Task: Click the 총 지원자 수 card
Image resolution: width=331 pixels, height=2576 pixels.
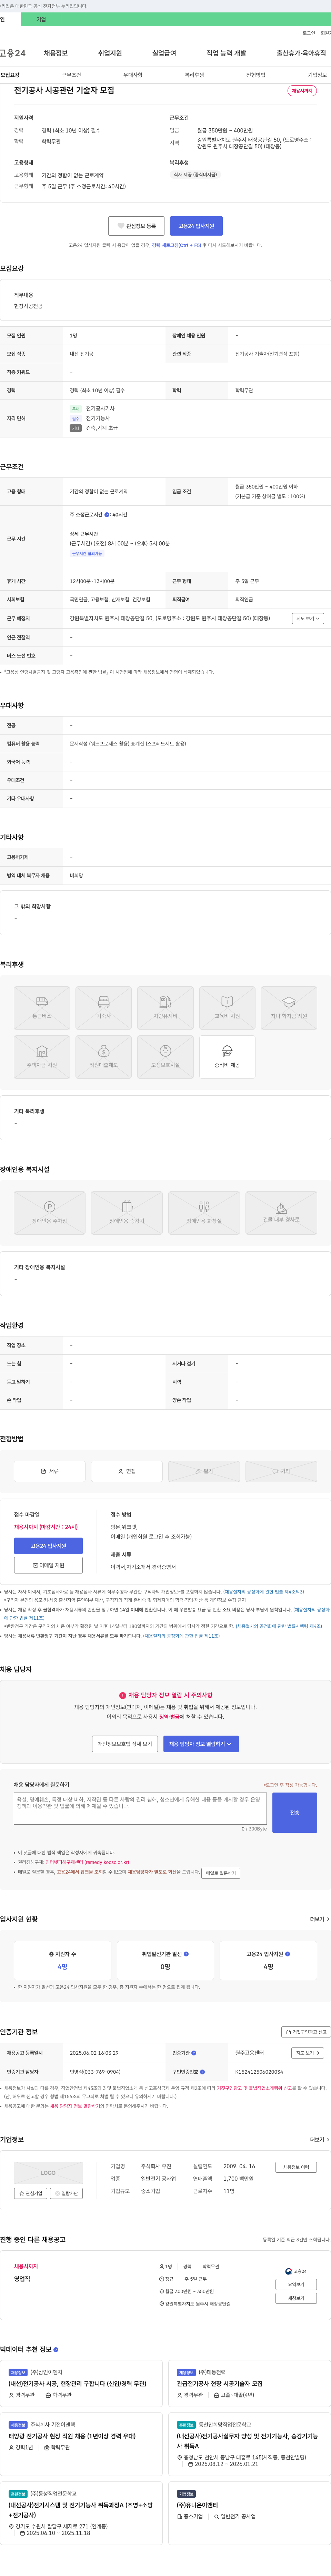Action: pos(62,1959)
